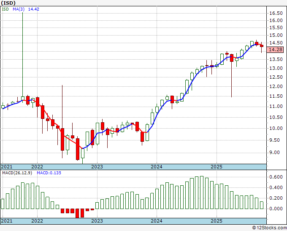Click 2021 on price chart time axis
This screenshot has height=231, width=287.
7,167
